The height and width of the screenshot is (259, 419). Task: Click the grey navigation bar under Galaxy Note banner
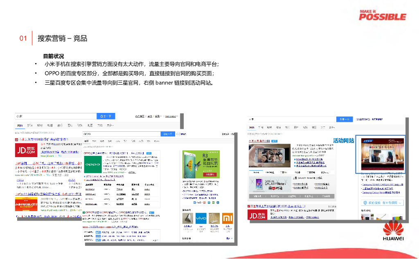click(x=292, y=196)
